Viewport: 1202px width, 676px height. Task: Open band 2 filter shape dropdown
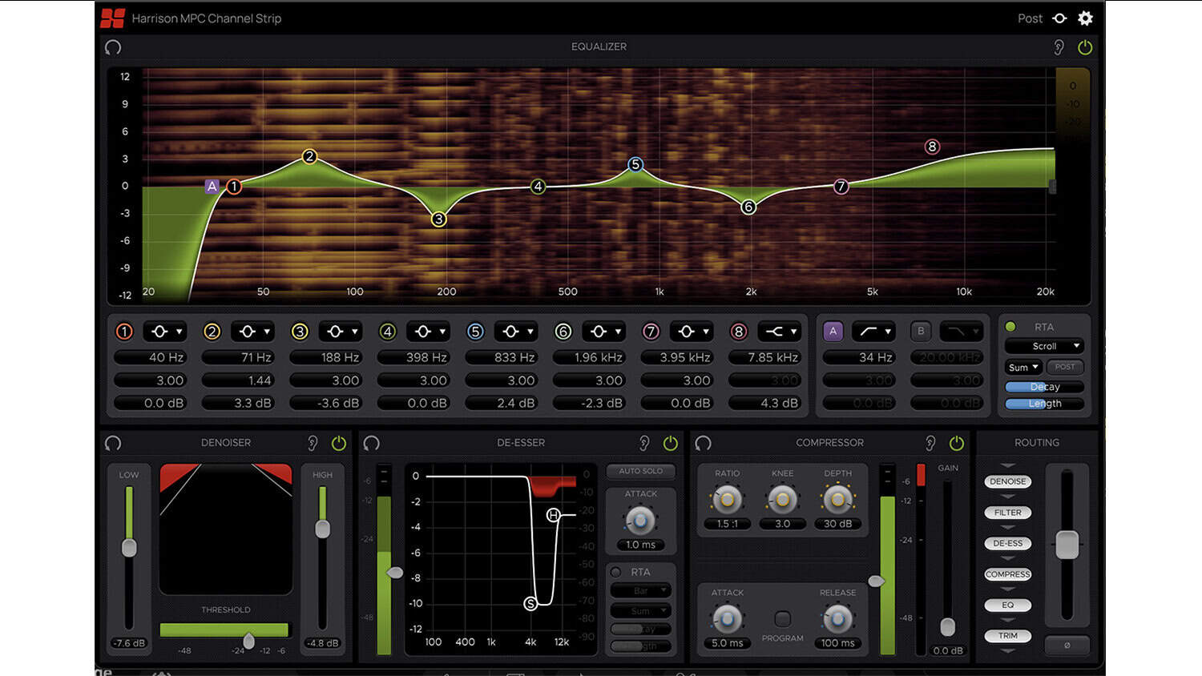point(253,332)
